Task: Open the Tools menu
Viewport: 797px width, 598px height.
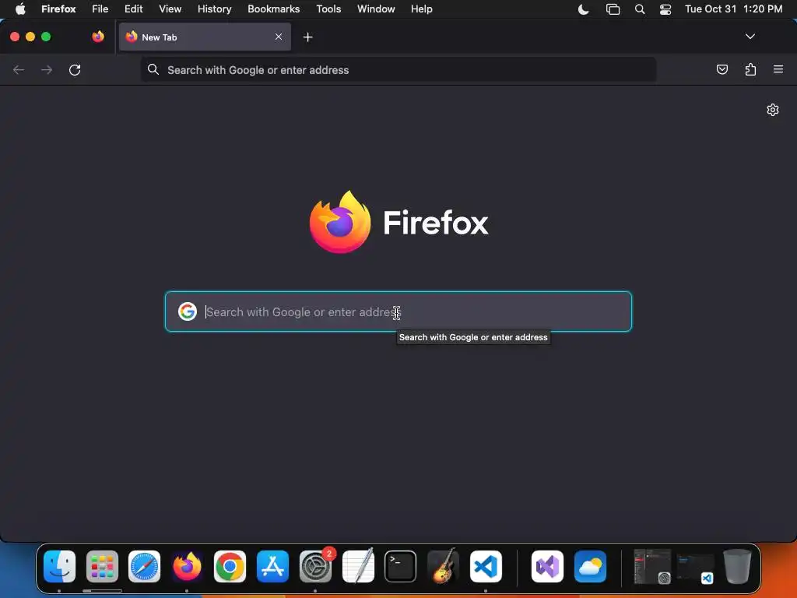Action: pos(328,9)
